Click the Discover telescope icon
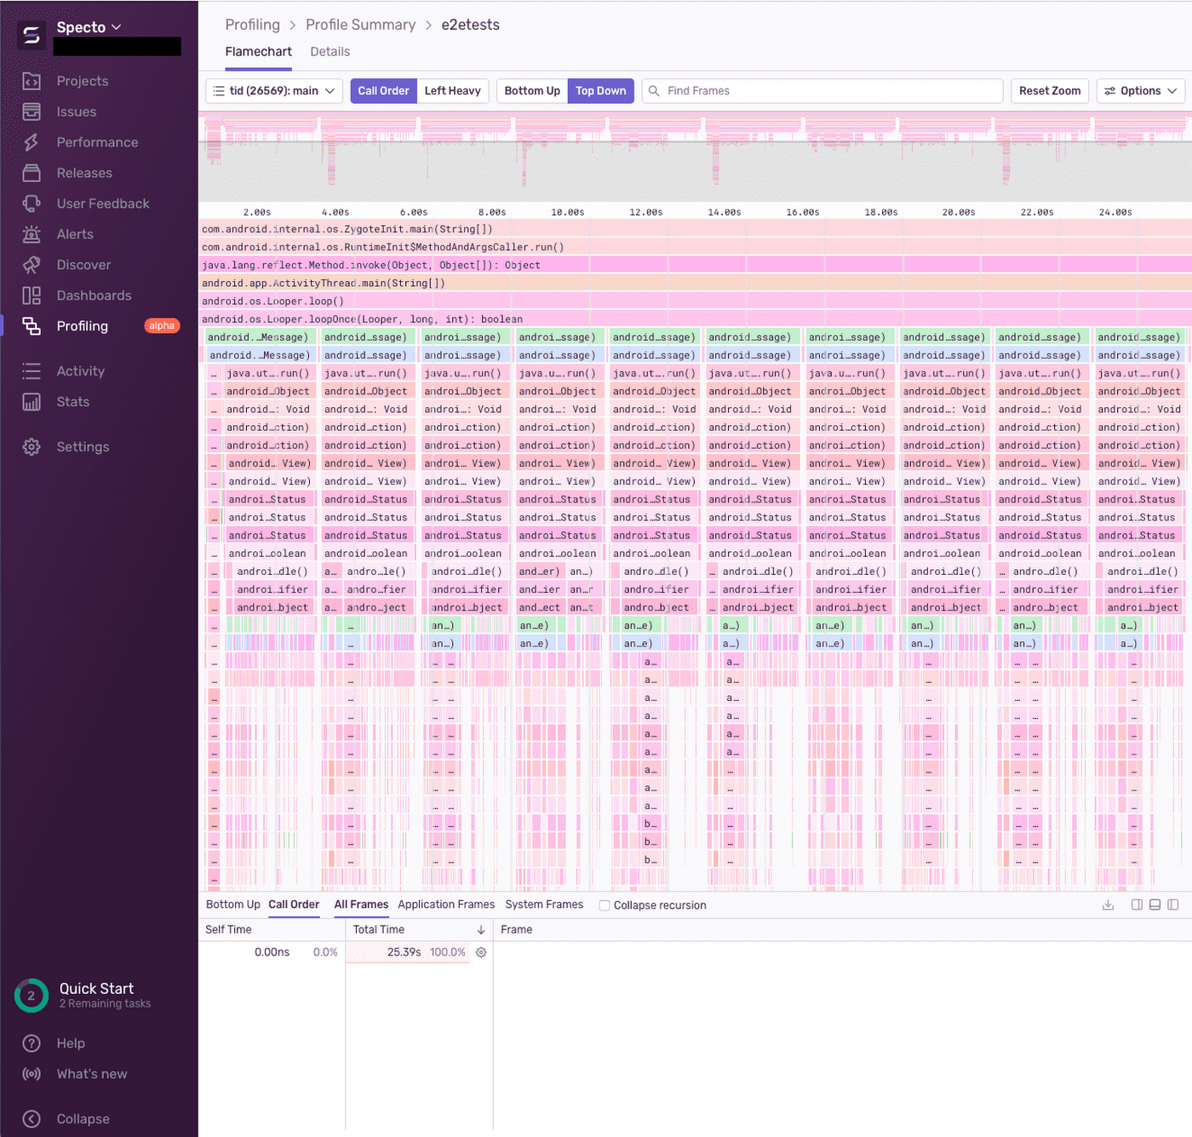This screenshot has width=1192, height=1137. [32, 265]
